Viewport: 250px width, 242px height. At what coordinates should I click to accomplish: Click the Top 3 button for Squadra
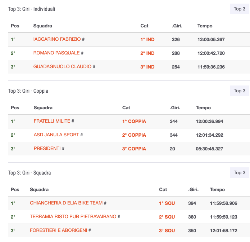pyautogui.click(x=240, y=173)
